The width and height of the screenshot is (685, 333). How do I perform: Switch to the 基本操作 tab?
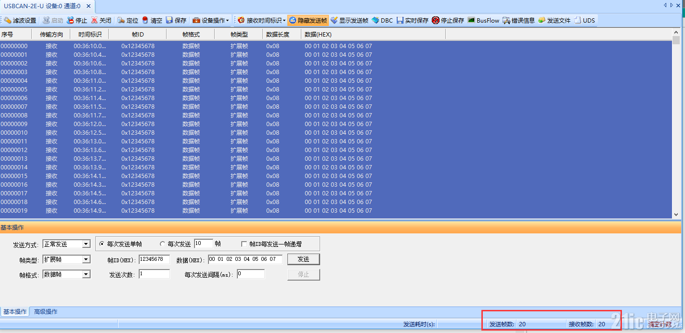pyautogui.click(x=15, y=311)
